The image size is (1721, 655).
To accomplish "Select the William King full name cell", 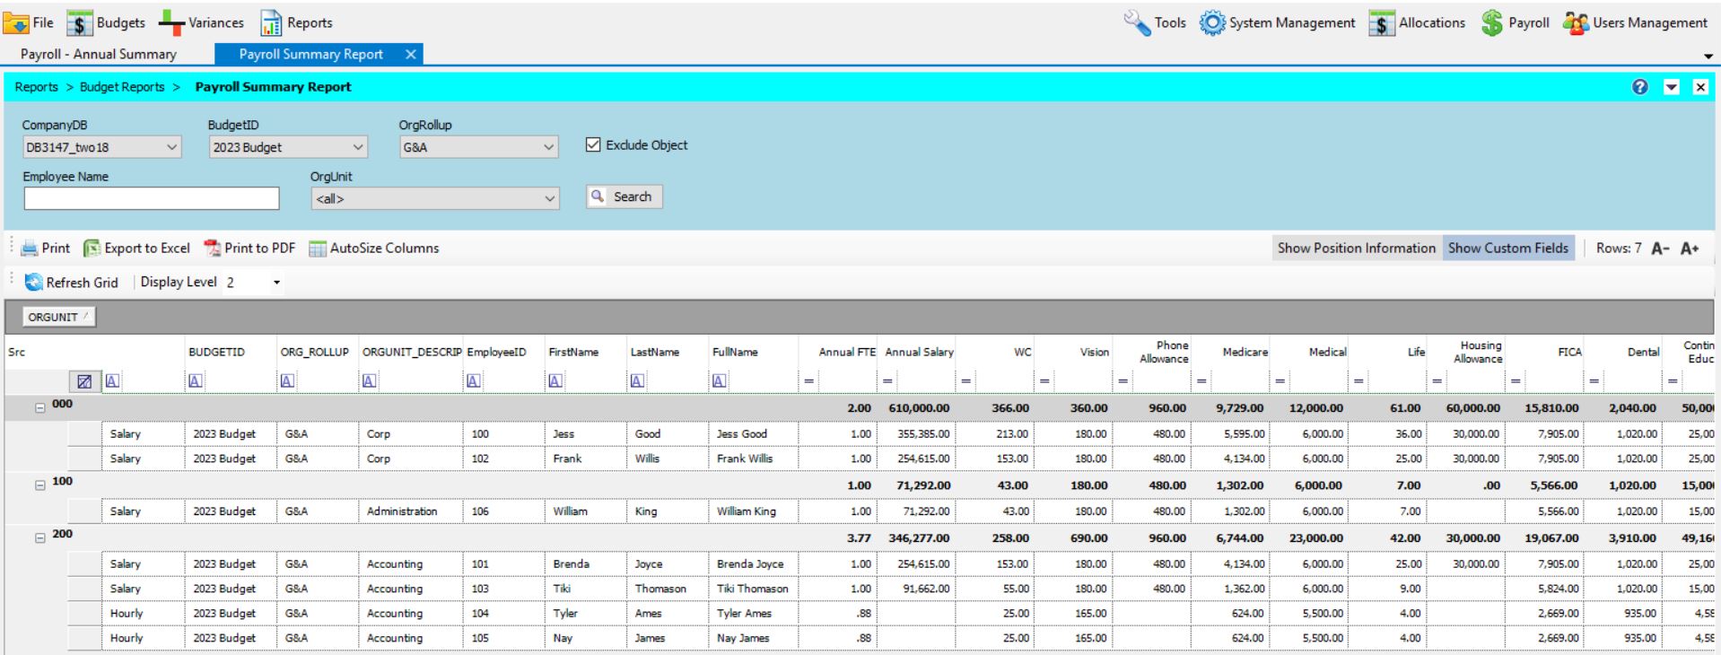I will [753, 511].
